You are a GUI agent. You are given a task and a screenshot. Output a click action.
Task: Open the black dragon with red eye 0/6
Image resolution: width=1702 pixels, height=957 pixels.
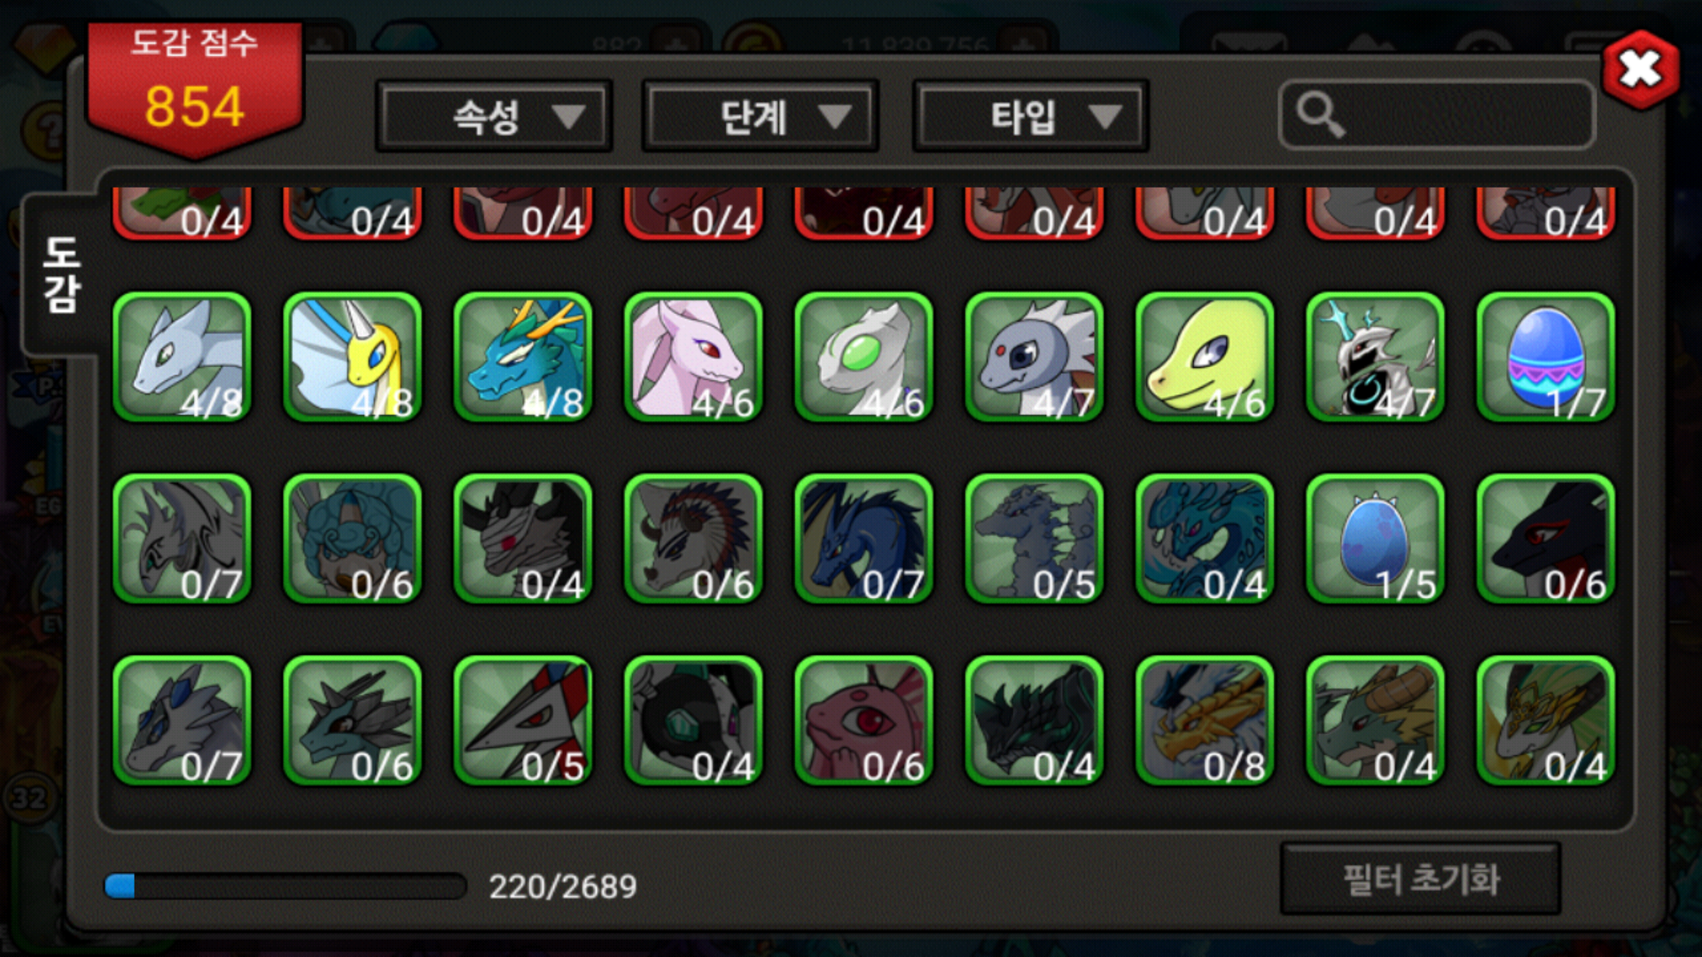1545,539
